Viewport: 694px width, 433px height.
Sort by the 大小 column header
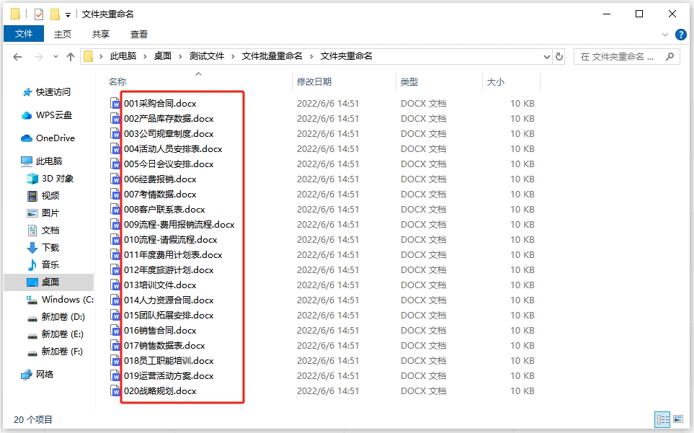coord(495,82)
